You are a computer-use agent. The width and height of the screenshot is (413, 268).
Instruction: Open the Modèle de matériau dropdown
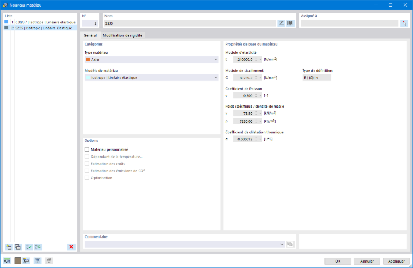pos(152,78)
